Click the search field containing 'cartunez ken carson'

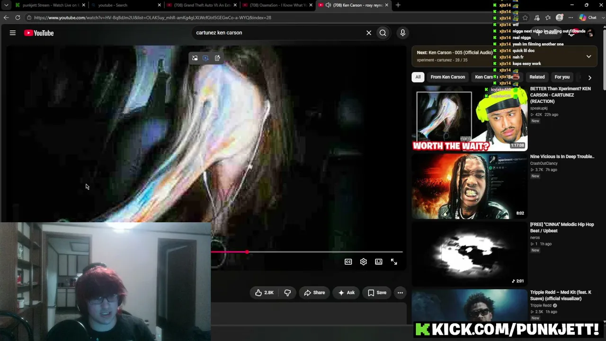pos(279,33)
